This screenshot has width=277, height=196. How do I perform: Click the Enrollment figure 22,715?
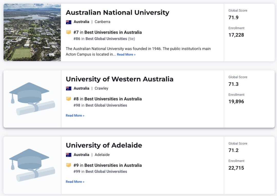(x=236, y=168)
